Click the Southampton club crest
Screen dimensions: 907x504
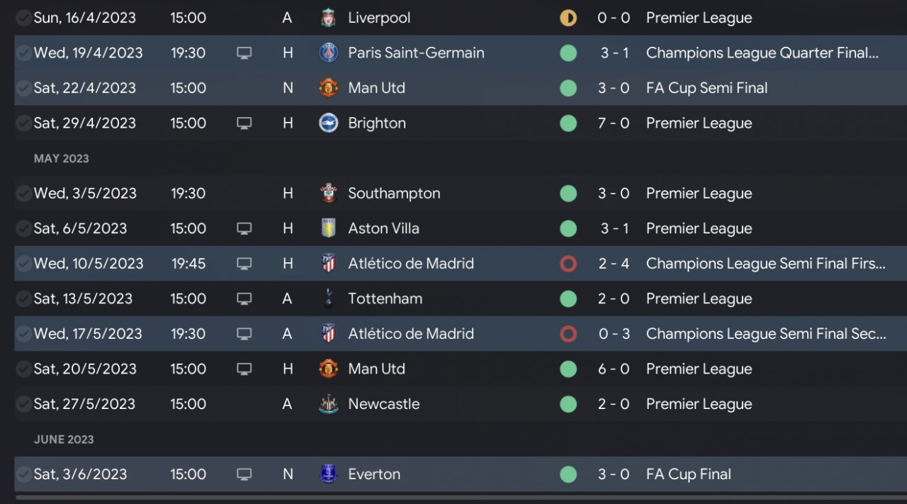(x=328, y=194)
